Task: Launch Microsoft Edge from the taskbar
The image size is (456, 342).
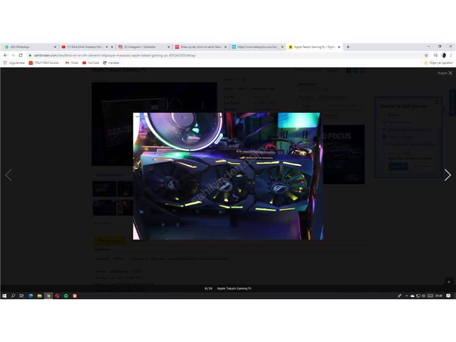Action: click(x=31, y=296)
